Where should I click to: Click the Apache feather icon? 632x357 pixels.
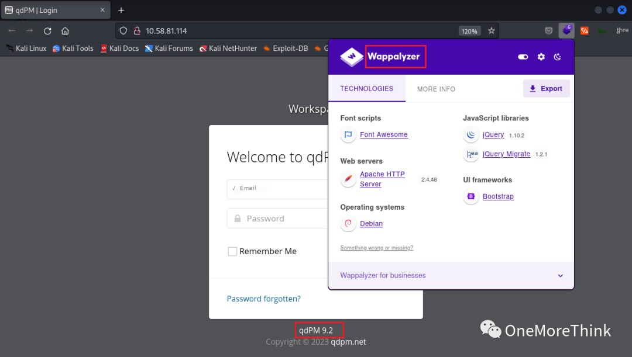coord(348,179)
